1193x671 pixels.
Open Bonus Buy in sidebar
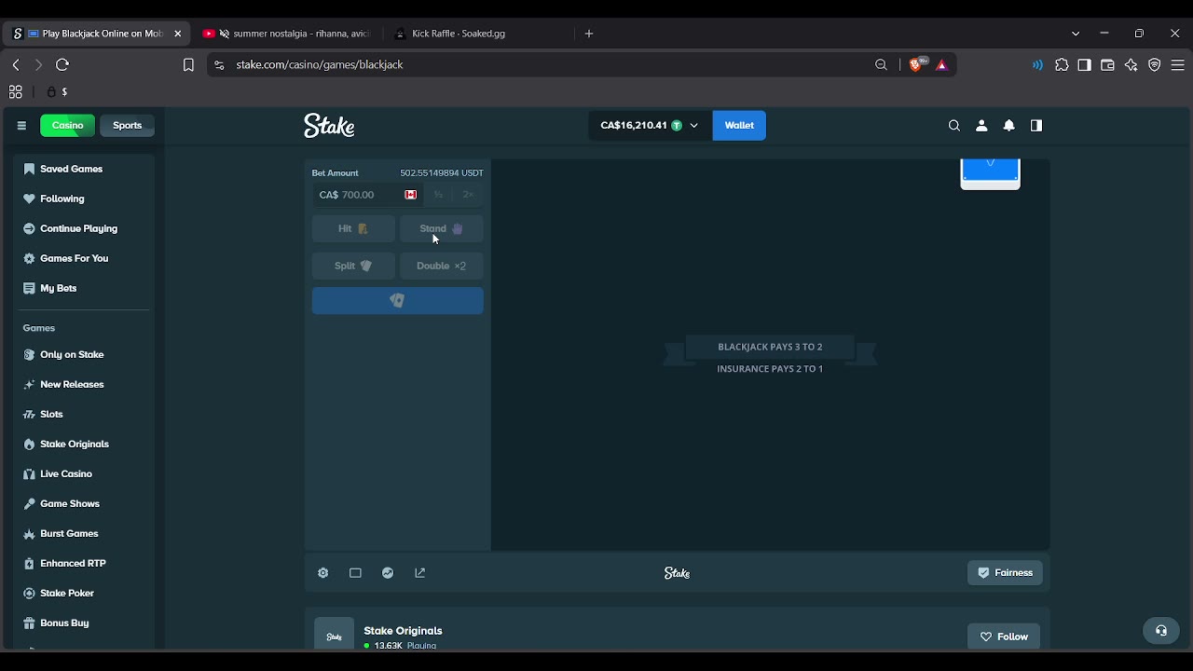[84, 623]
